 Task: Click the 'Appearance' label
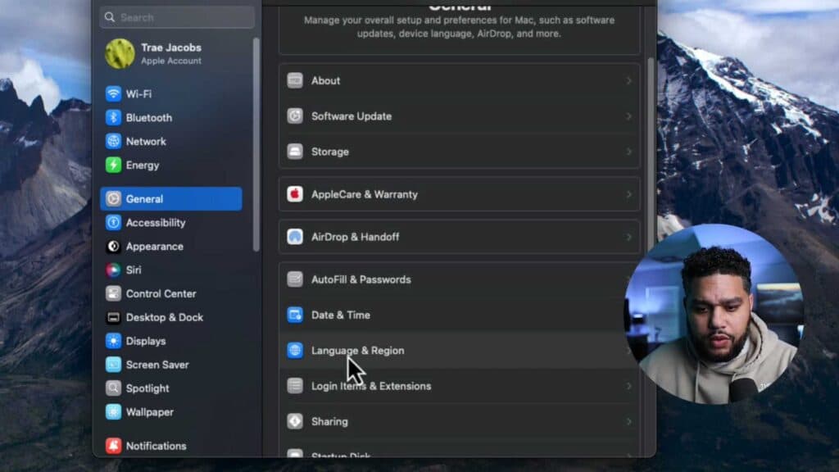[155, 247]
